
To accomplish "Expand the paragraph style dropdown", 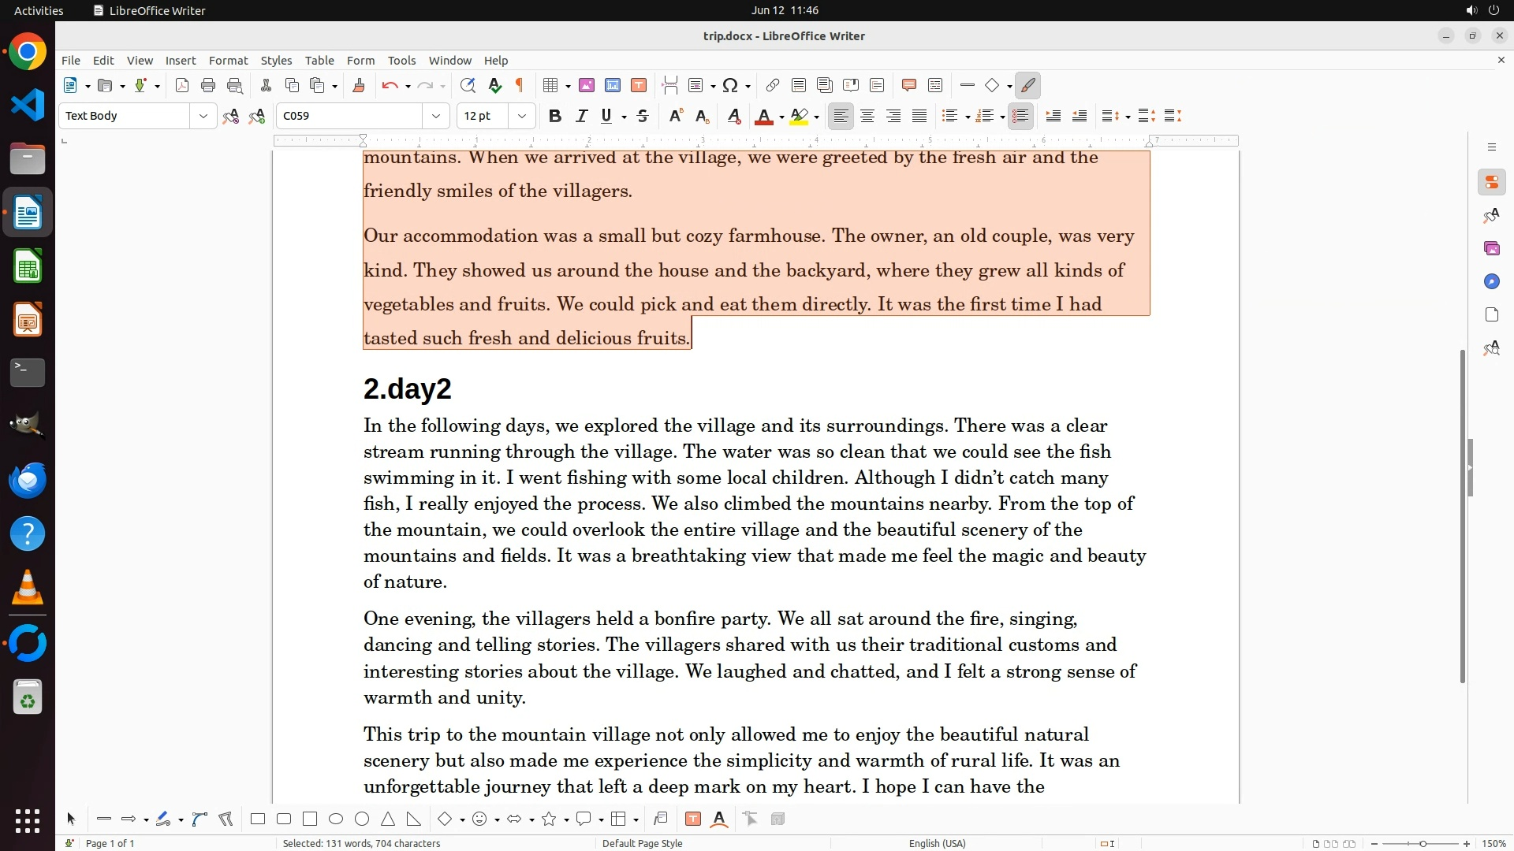I will click(x=203, y=117).
